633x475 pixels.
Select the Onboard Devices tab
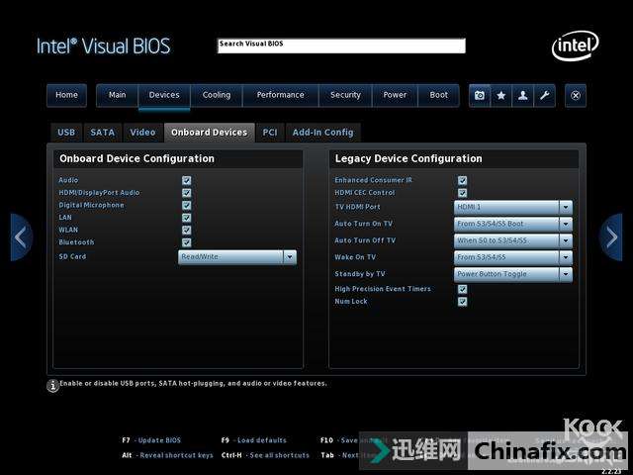tap(209, 133)
